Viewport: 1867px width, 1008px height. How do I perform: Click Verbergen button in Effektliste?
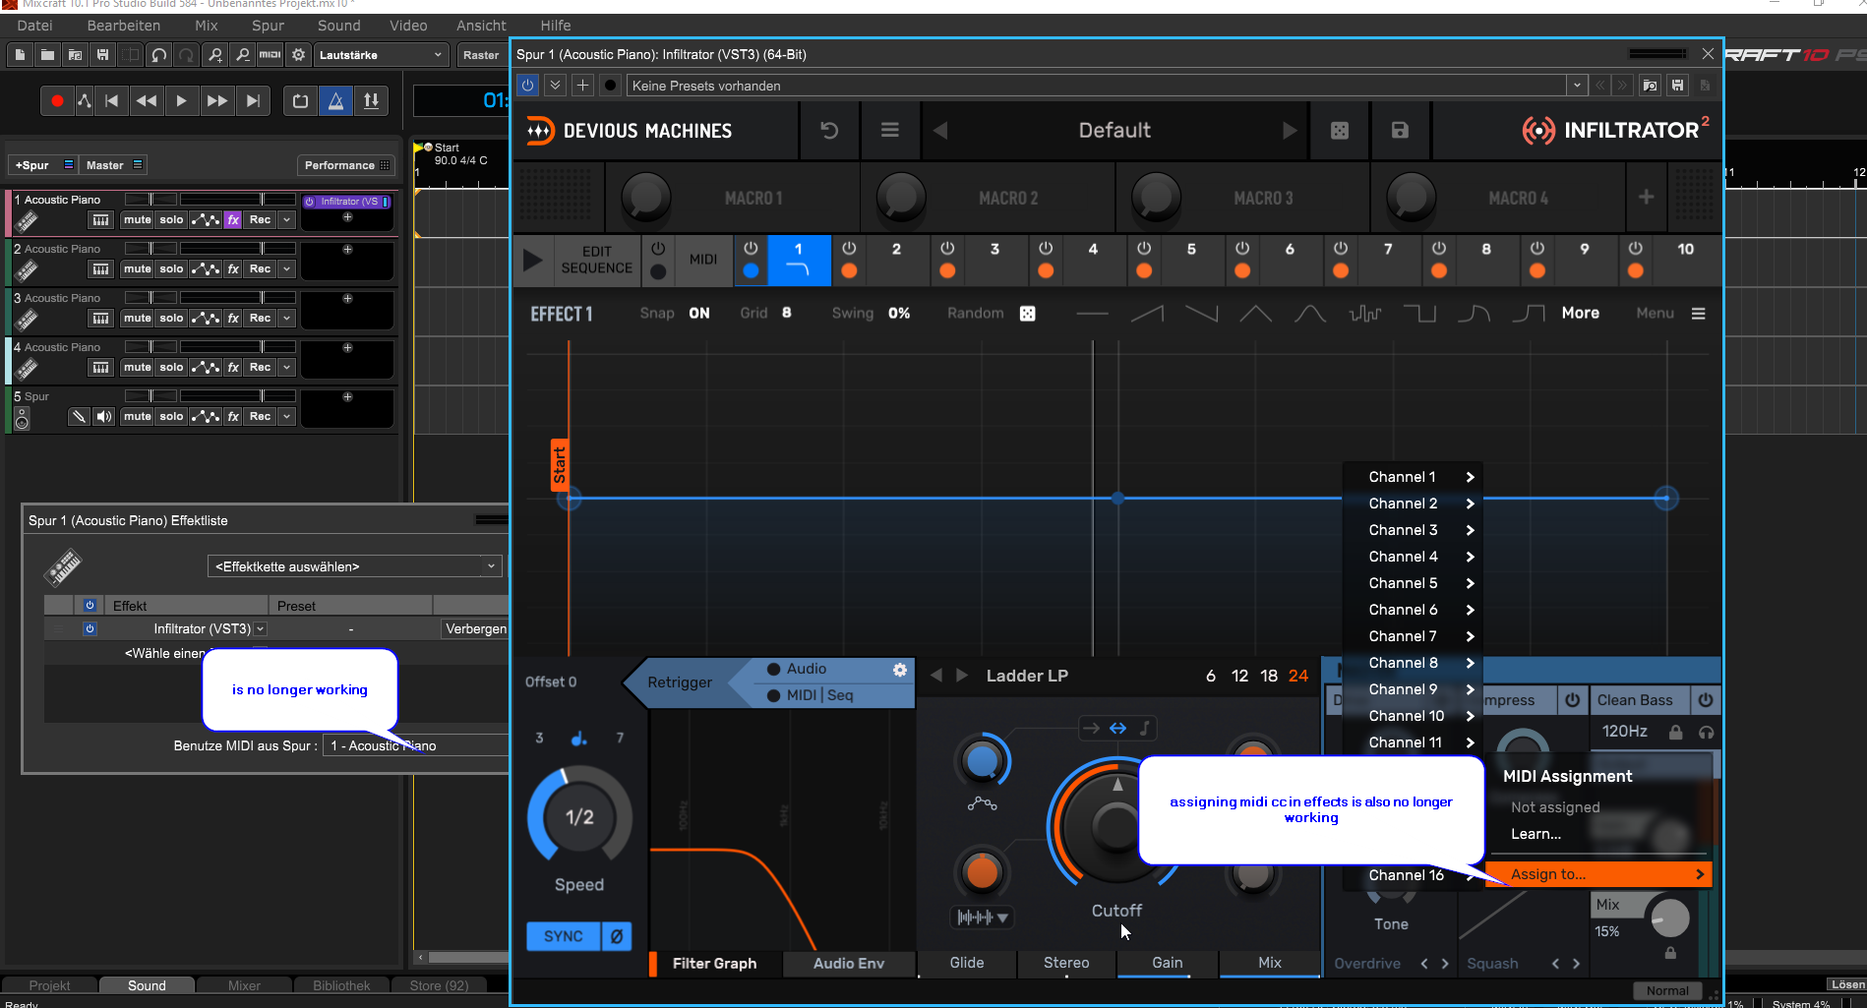[x=476, y=629]
